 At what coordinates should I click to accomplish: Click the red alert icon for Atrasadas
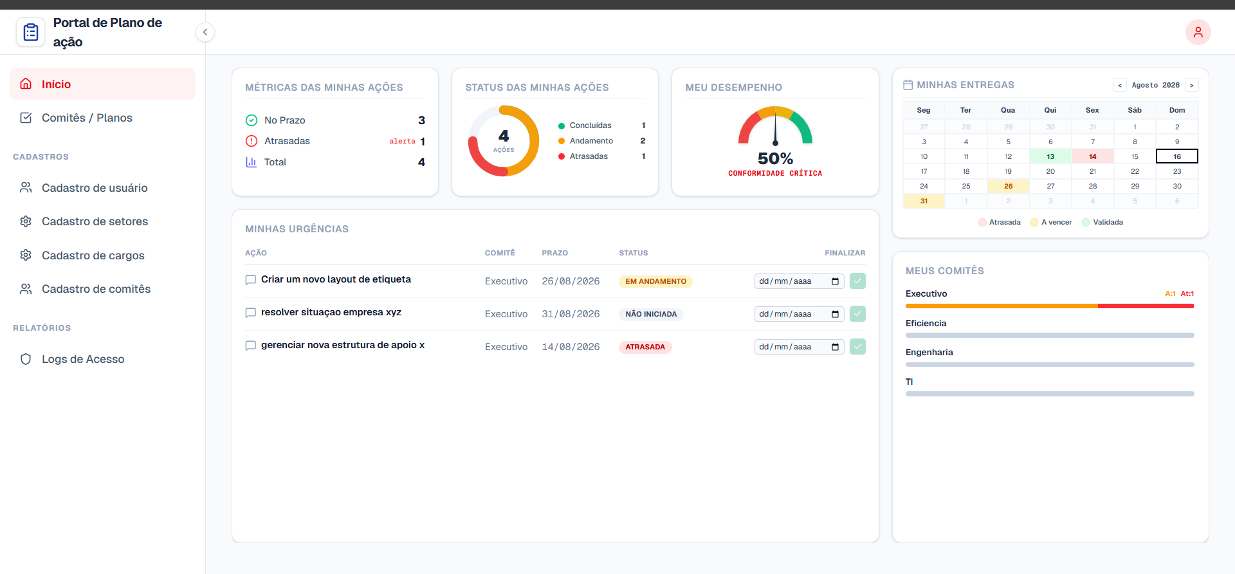(252, 141)
